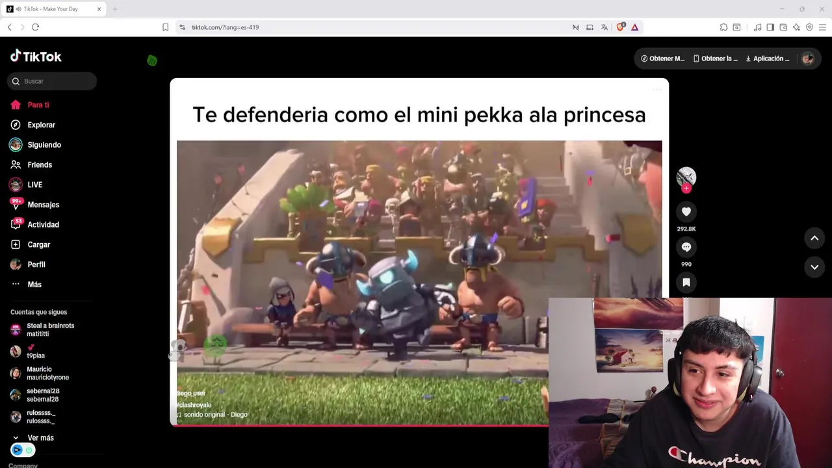Viewport: 832px width, 468px height.
Task: Open the sebernal28 account
Action: [35, 395]
